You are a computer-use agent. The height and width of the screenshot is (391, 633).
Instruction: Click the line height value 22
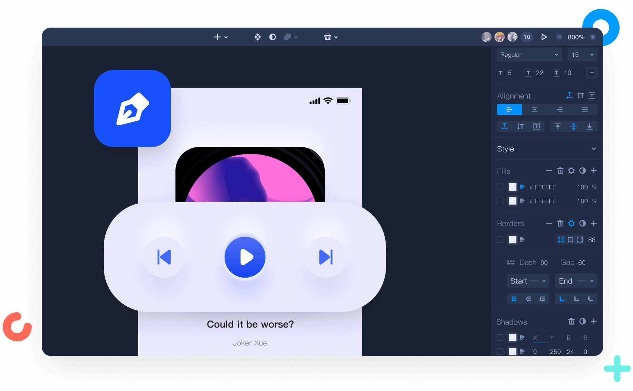point(539,73)
